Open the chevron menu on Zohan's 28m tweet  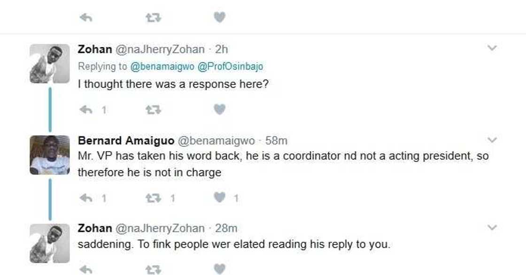coord(492,228)
